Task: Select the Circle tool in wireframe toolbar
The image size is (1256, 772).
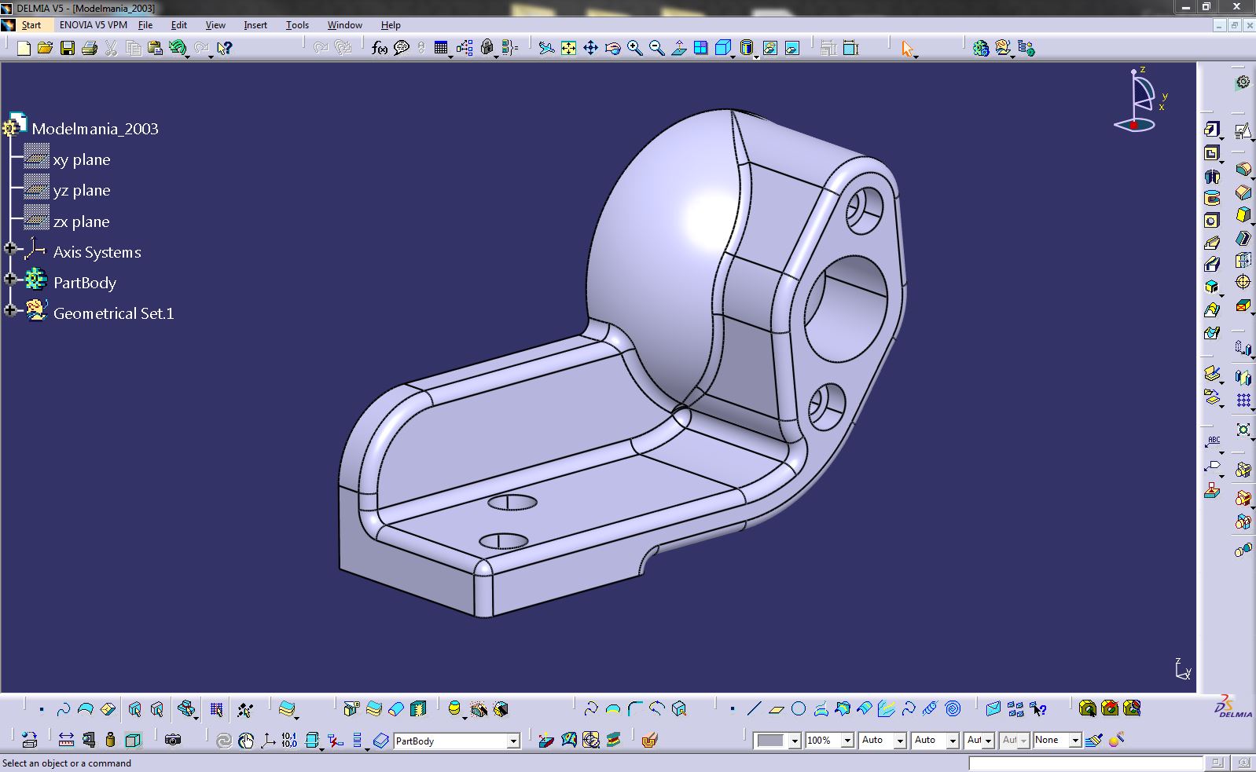Action: (799, 709)
